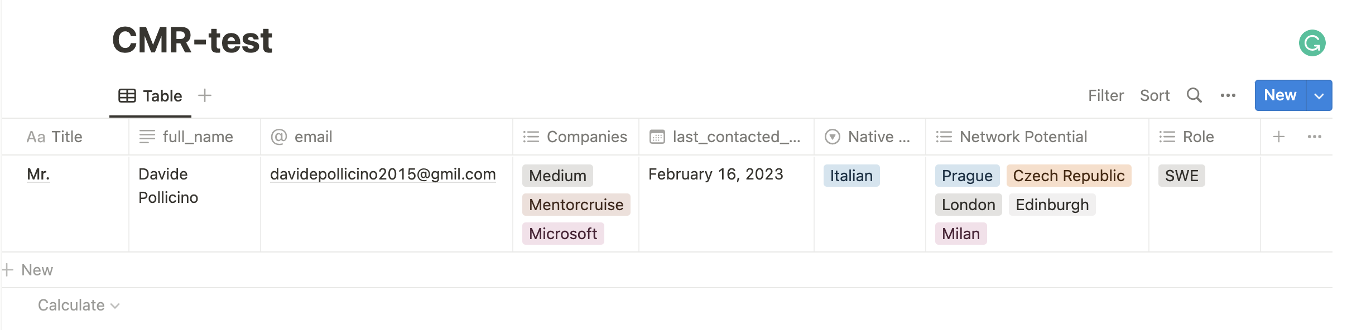The image size is (1347, 330).
Task: Open the Native select column header
Action: click(x=869, y=137)
